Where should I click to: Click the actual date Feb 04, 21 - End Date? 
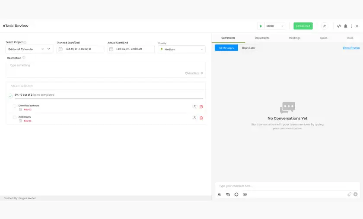pyautogui.click(x=129, y=49)
